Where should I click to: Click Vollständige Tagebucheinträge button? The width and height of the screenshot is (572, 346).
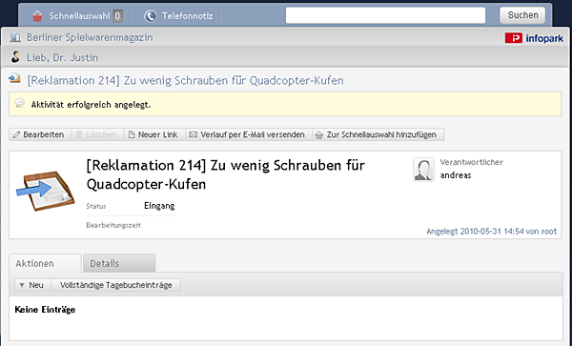(x=115, y=285)
